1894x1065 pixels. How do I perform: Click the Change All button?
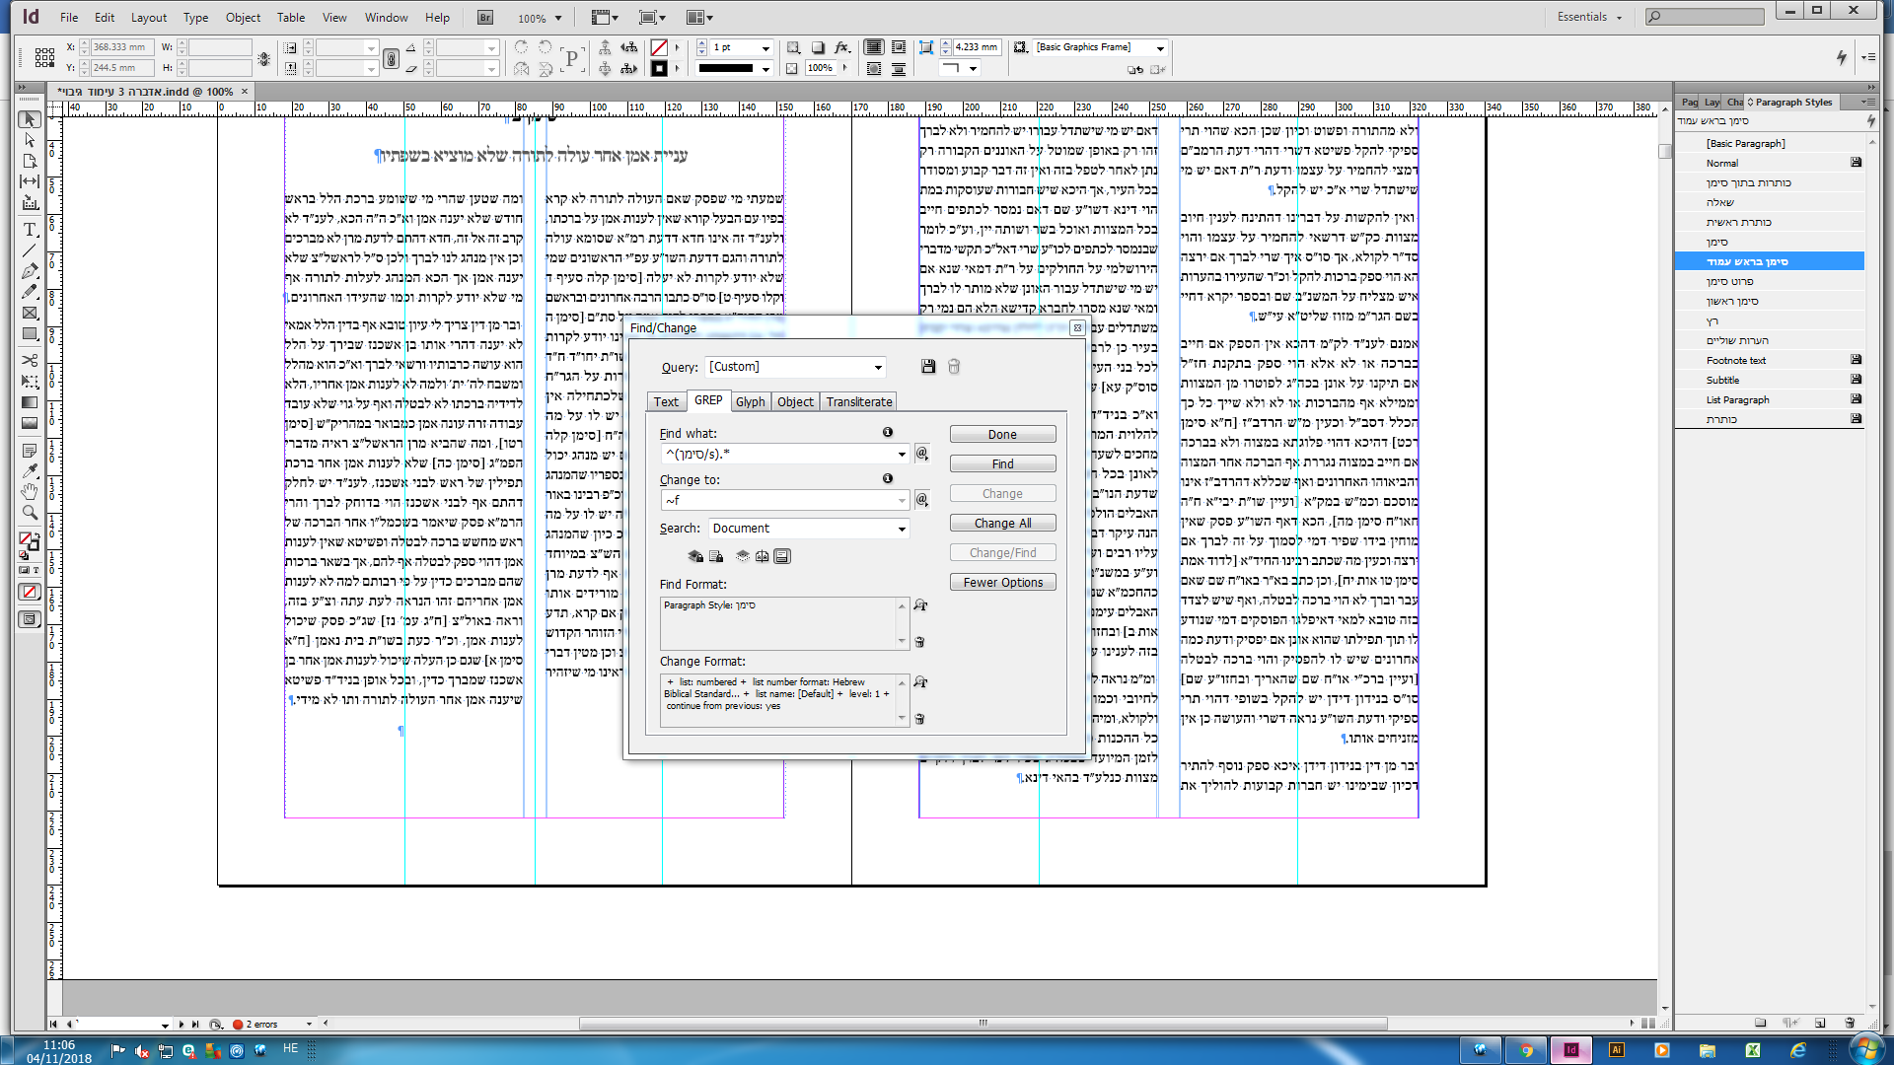(1002, 524)
